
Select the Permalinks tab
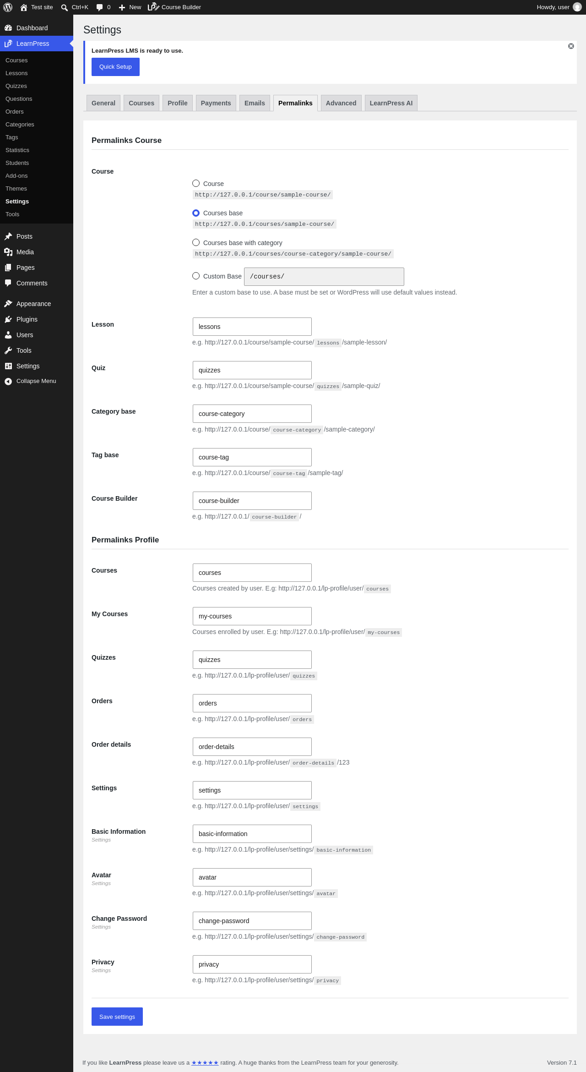pos(295,103)
